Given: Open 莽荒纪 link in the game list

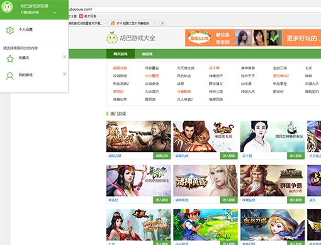Looking at the screenshot, I should click(118, 92).
